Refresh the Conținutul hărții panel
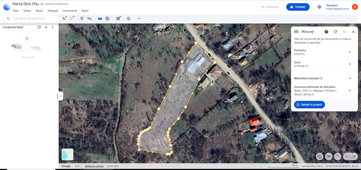Viewport: 361px width, 170px height. [39, 27]
